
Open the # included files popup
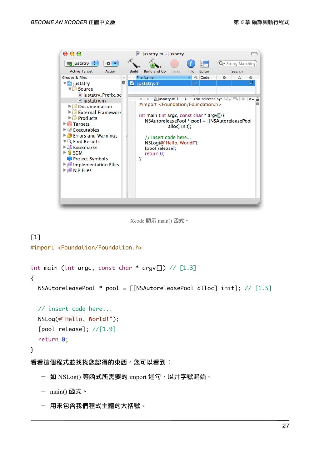[251, 99]
